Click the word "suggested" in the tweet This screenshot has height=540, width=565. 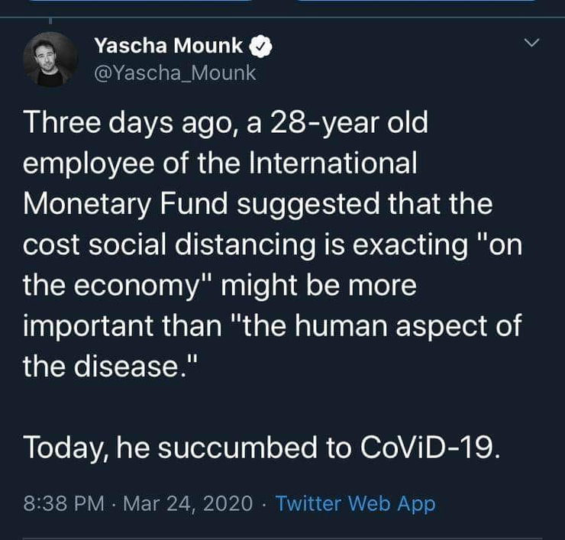(x=325, y=204)
